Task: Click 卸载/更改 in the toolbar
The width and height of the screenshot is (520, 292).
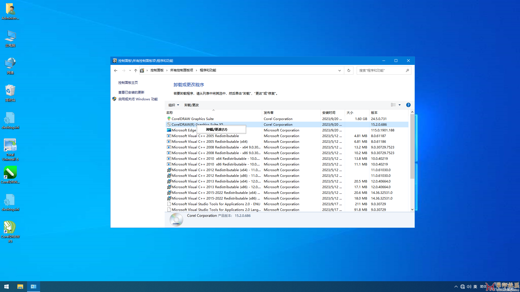Action: tap(191, 105)
